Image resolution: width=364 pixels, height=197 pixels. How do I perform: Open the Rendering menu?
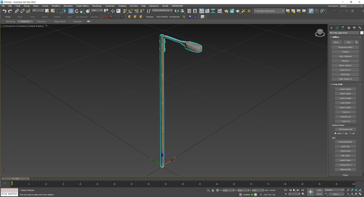pyautogui.click(x=97, y=6)
